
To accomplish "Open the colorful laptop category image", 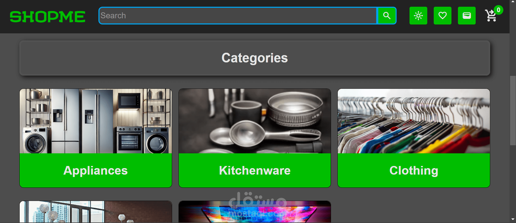I will [255, 212].
